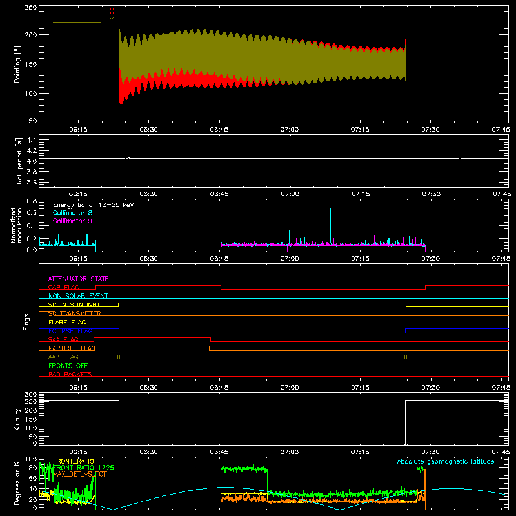Click 'Energy band: 12-25 keV' annotation

94,205
